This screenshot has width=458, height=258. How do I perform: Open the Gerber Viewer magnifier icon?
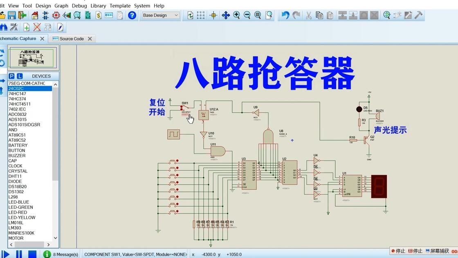(x=77, y=15)
